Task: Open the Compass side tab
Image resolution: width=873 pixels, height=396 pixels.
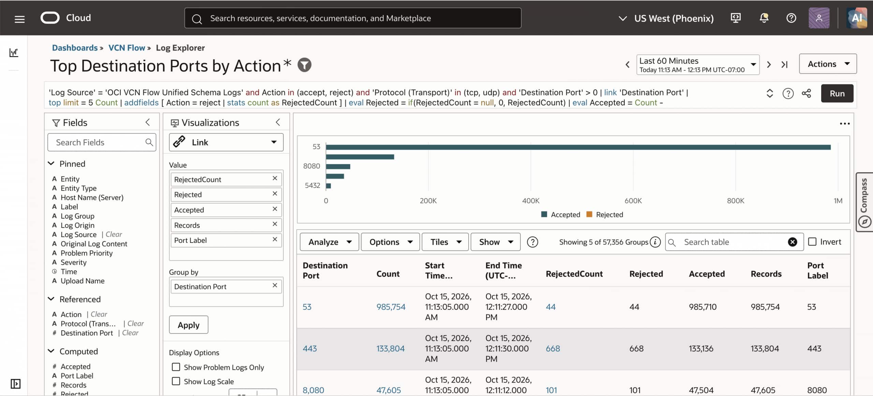Action: click(x=864, y=202)
